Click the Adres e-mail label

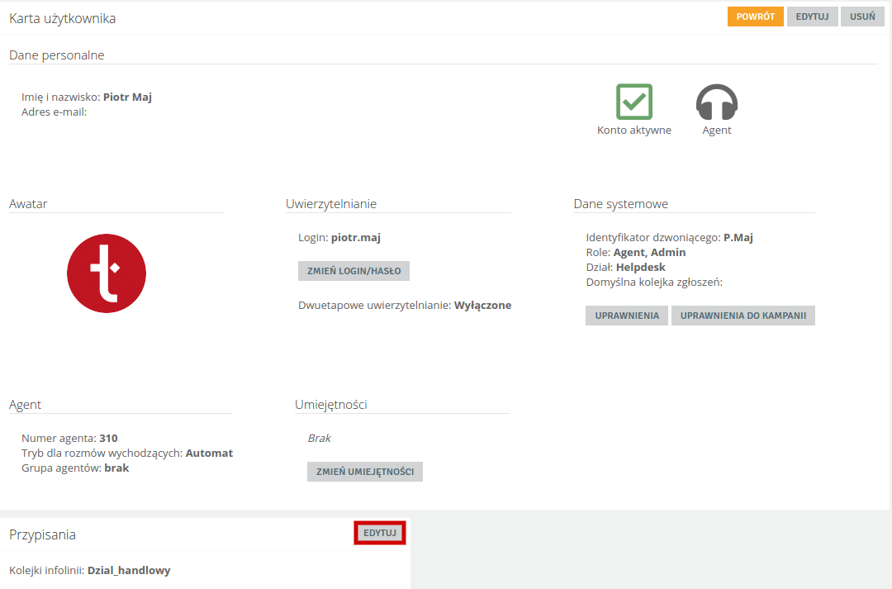54,112
